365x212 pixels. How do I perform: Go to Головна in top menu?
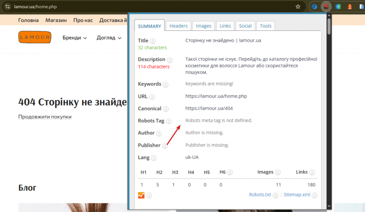[x=29, y=20]
